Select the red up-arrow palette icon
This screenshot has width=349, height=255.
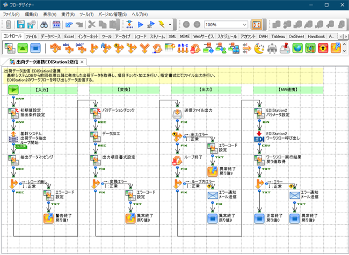click(323, 48)
